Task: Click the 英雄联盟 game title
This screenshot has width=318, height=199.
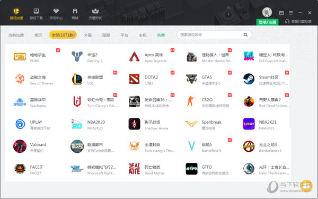Action: (x=95, y=77)
